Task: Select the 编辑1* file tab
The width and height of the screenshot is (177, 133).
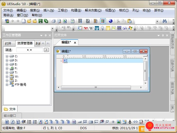Action: 66,42
